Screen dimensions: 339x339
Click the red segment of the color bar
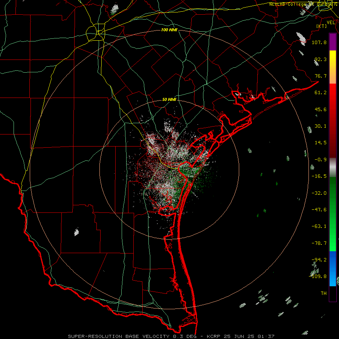333,121
